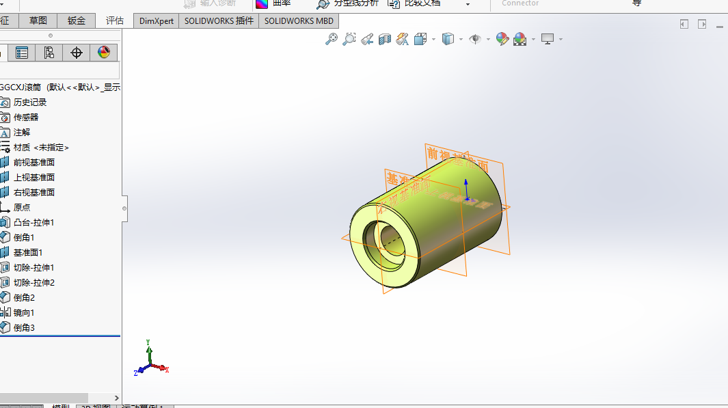Select 上视基准面 plane in tree
This screenshot has width=728, height=408.
coord(34,177)
